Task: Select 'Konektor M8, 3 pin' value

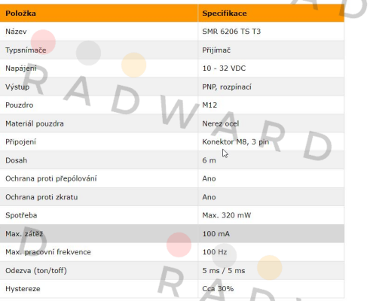Action: tap(236, 142)
